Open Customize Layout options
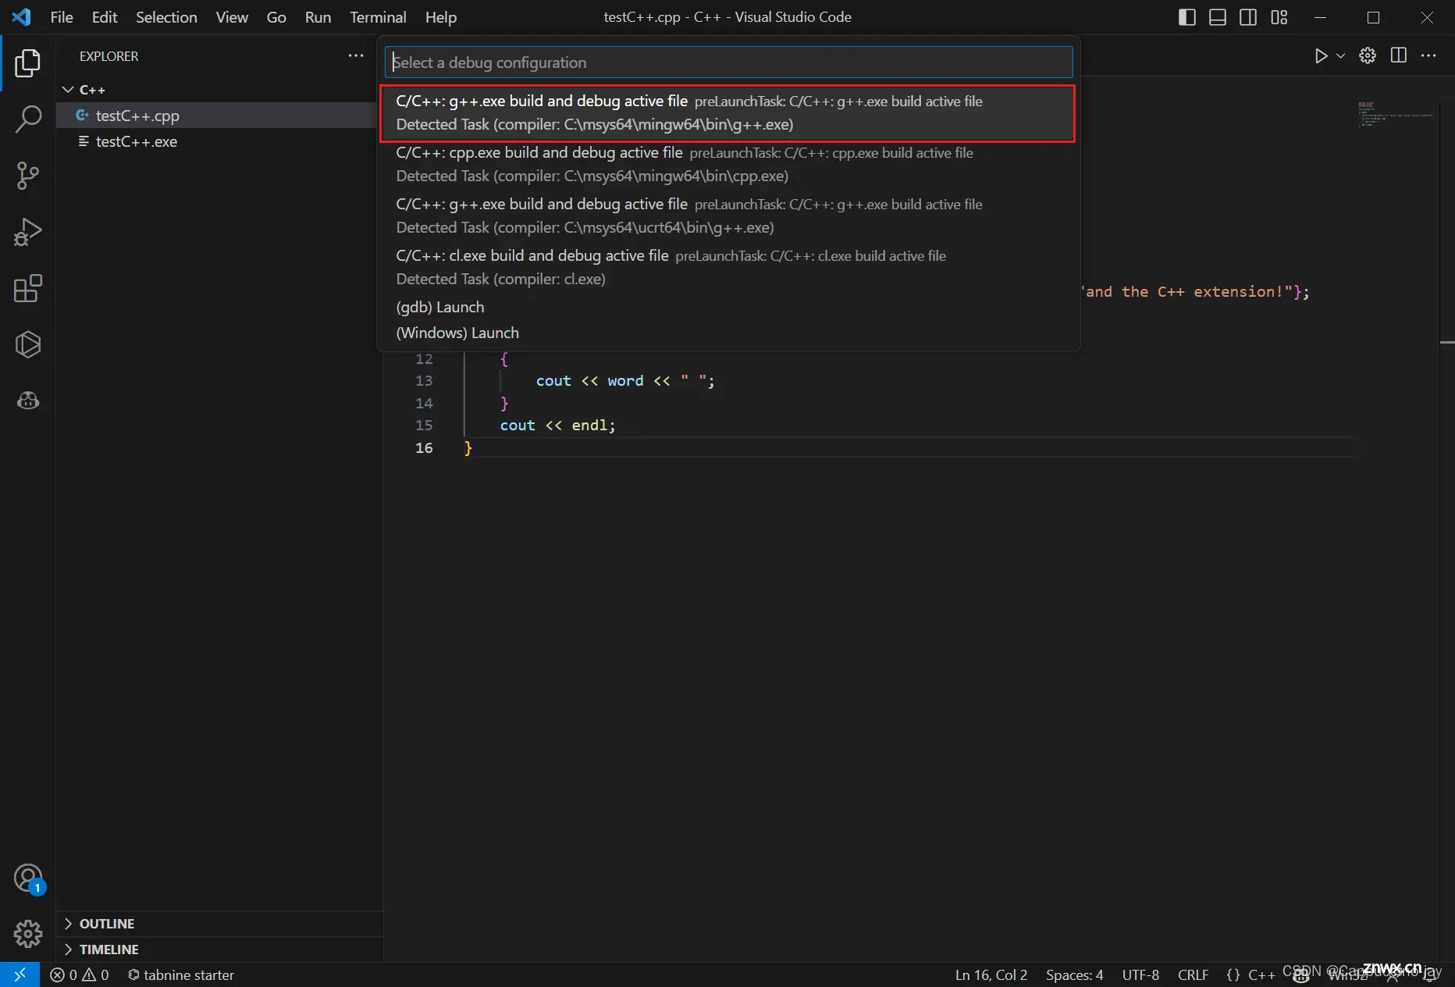The width and height of the screenshot is (1455, 987). (1279, 17)
